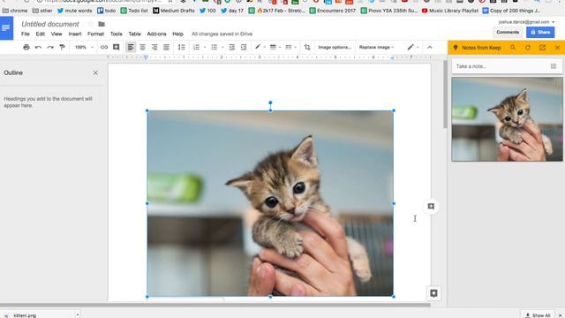Close the Notes from Keep panel
Screen dimensions: 565x318
tap(557, 48)
